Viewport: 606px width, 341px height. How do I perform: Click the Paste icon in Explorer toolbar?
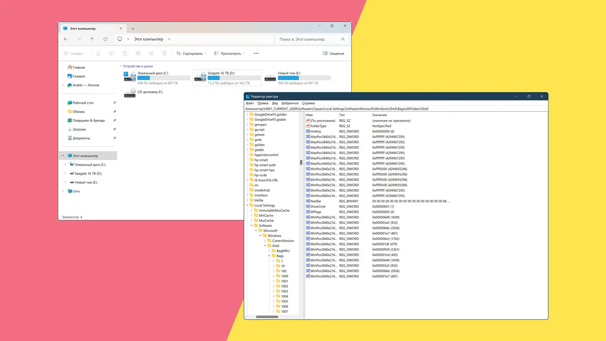125,53
